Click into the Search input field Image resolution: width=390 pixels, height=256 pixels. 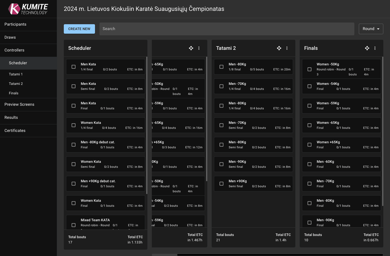[227, 29]
